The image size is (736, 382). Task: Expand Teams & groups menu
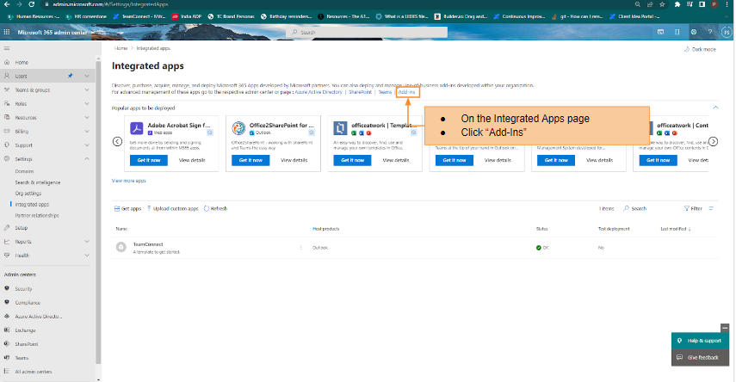(87, 89)
